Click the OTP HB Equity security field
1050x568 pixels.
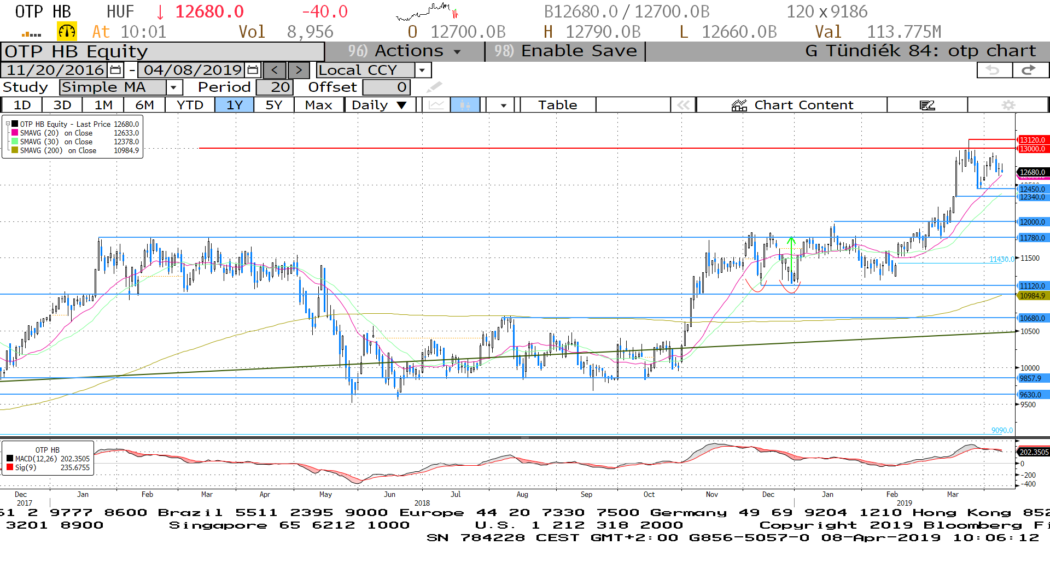[x=162, y=51]
